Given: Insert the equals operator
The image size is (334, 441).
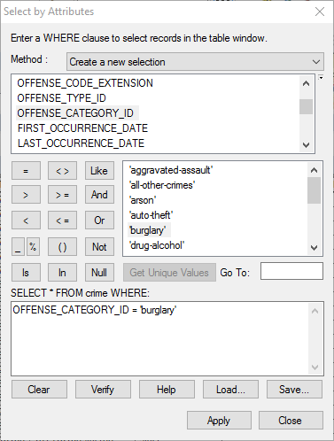Looking at the screenshot, I should pos(26,171).
